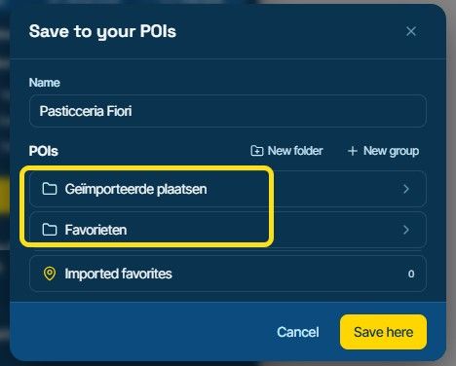This screenshot has width=456, height=366.
Task: Open the Geïmporteerde plaatsen folder row
Action: pos(228,189)
